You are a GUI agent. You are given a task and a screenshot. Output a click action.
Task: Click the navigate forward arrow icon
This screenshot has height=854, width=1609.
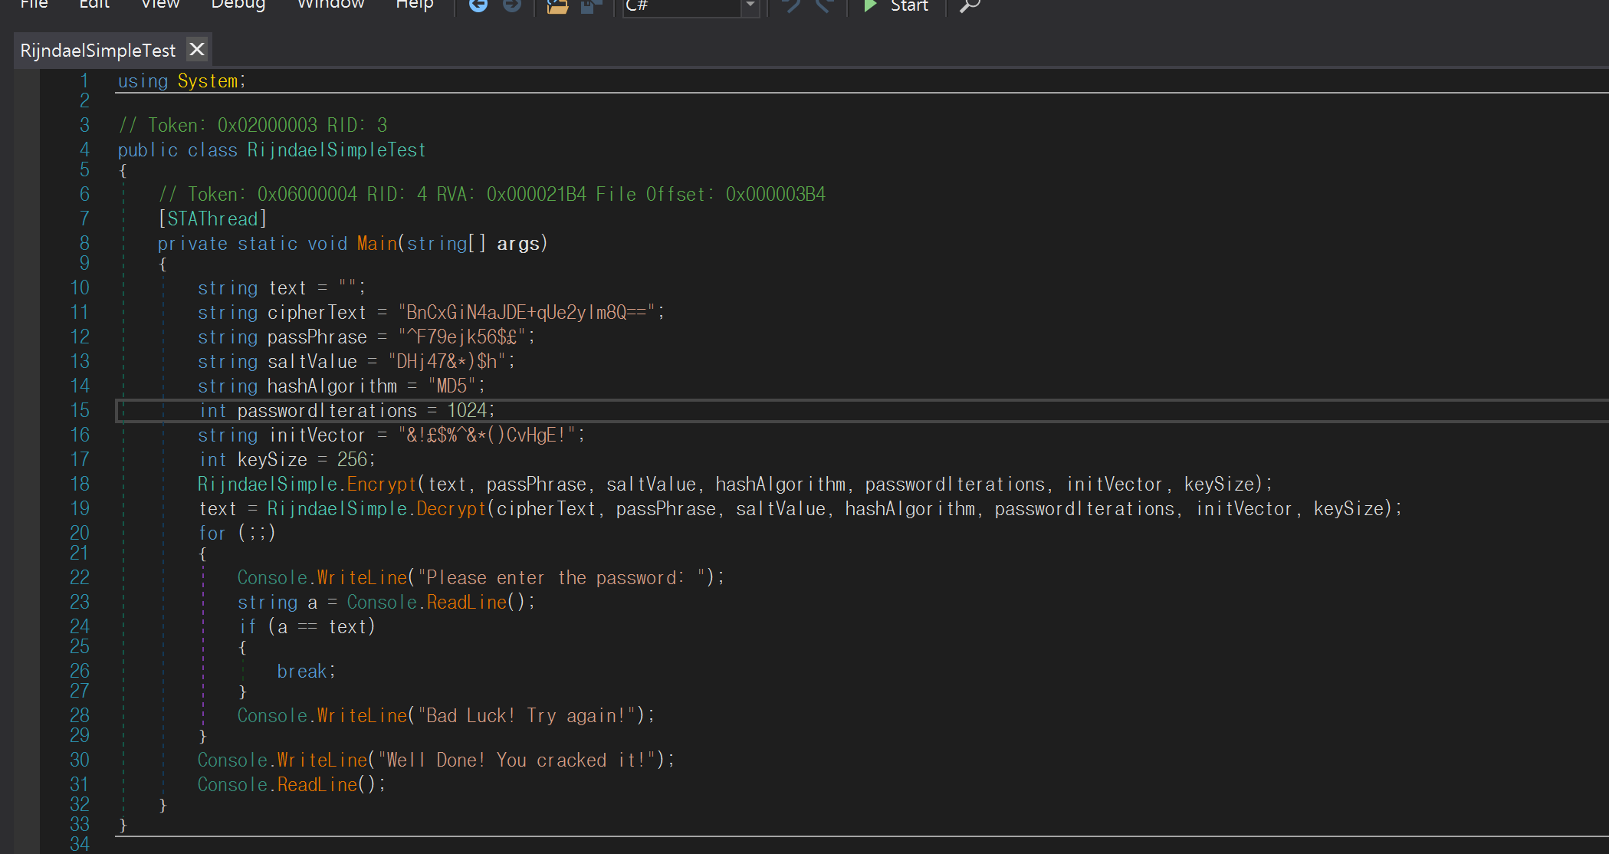click(512, 5)
